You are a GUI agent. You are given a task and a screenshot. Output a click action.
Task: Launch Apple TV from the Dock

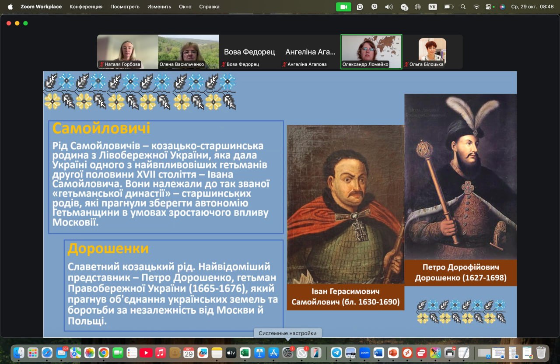click(231, 353)
